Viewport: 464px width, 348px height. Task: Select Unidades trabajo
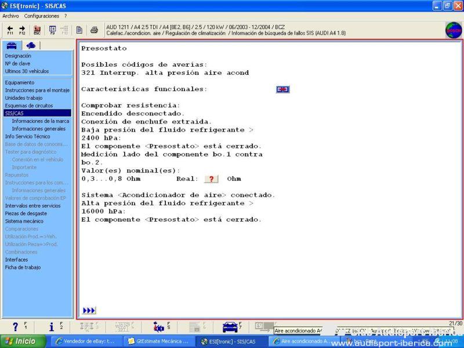click(x=24, y=98)
